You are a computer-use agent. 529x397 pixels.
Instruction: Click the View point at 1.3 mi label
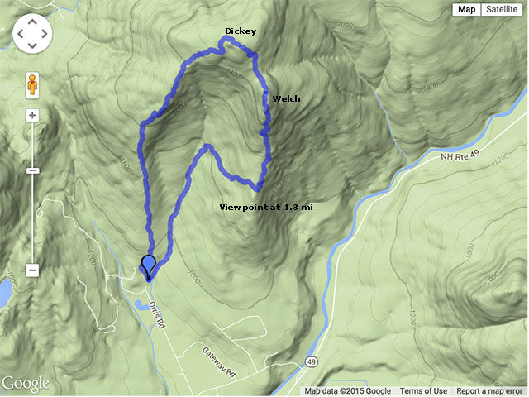click(266, 208)
